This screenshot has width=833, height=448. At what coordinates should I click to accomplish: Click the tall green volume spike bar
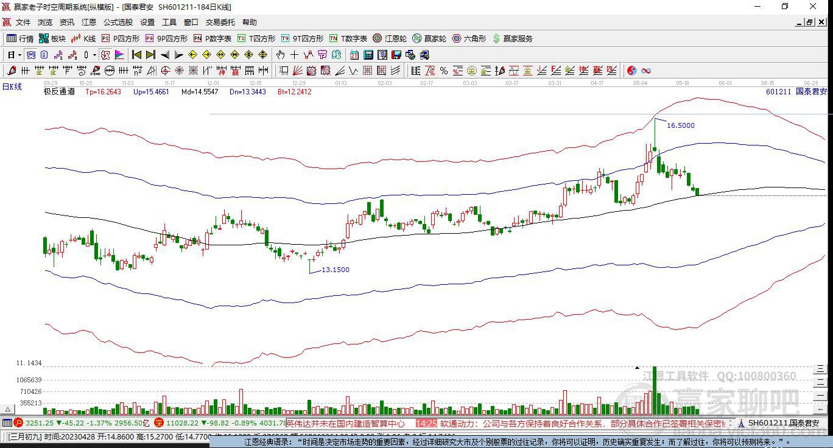(x=655, y=390)
